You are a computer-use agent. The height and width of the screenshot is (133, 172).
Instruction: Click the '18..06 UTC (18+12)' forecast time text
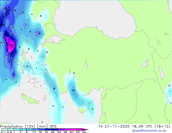(151, 126)
